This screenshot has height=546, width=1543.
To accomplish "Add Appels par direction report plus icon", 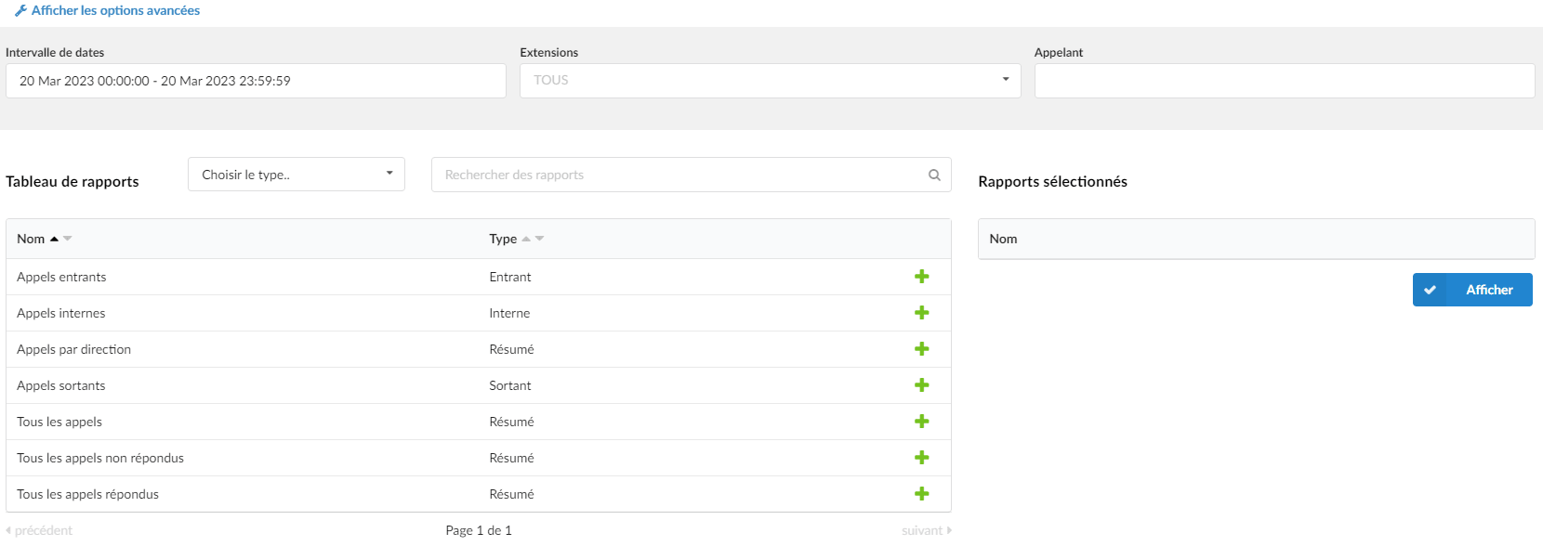I will click(921, 349).
